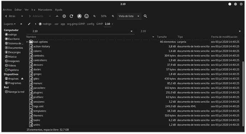The image size is (246, 134).
Task: Click the stop loading icon
Action: pyautogui.click(x=64, y=16)
